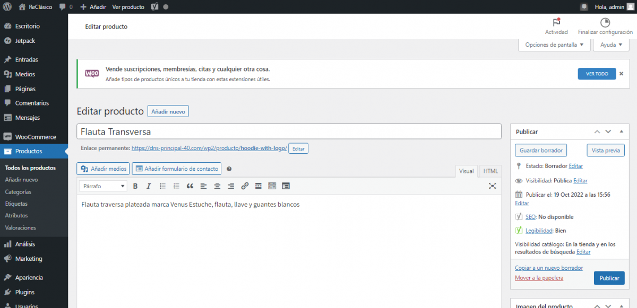The height and width of the screenshot is (308, 637).
Task: Toggle bold formatting in editor toolbar
Action: (x=135, y=186)
